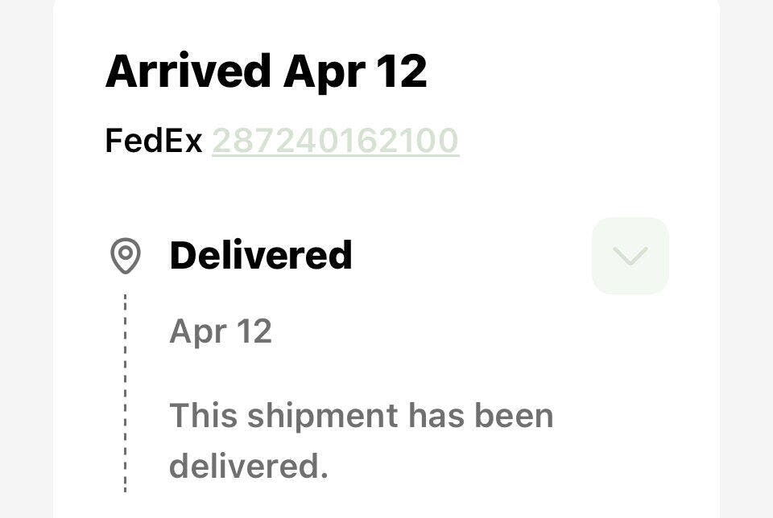Click the map marker on the timeline
The width and height of the screenshot is (773, 518).
tap(126, 256)
